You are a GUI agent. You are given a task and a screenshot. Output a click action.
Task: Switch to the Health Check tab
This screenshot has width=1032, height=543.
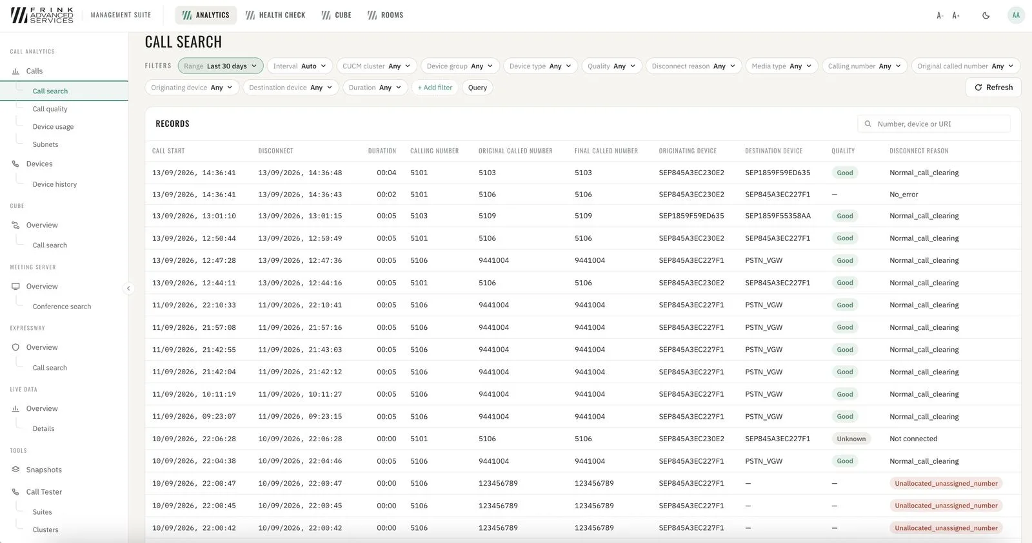tap(275, 15)
